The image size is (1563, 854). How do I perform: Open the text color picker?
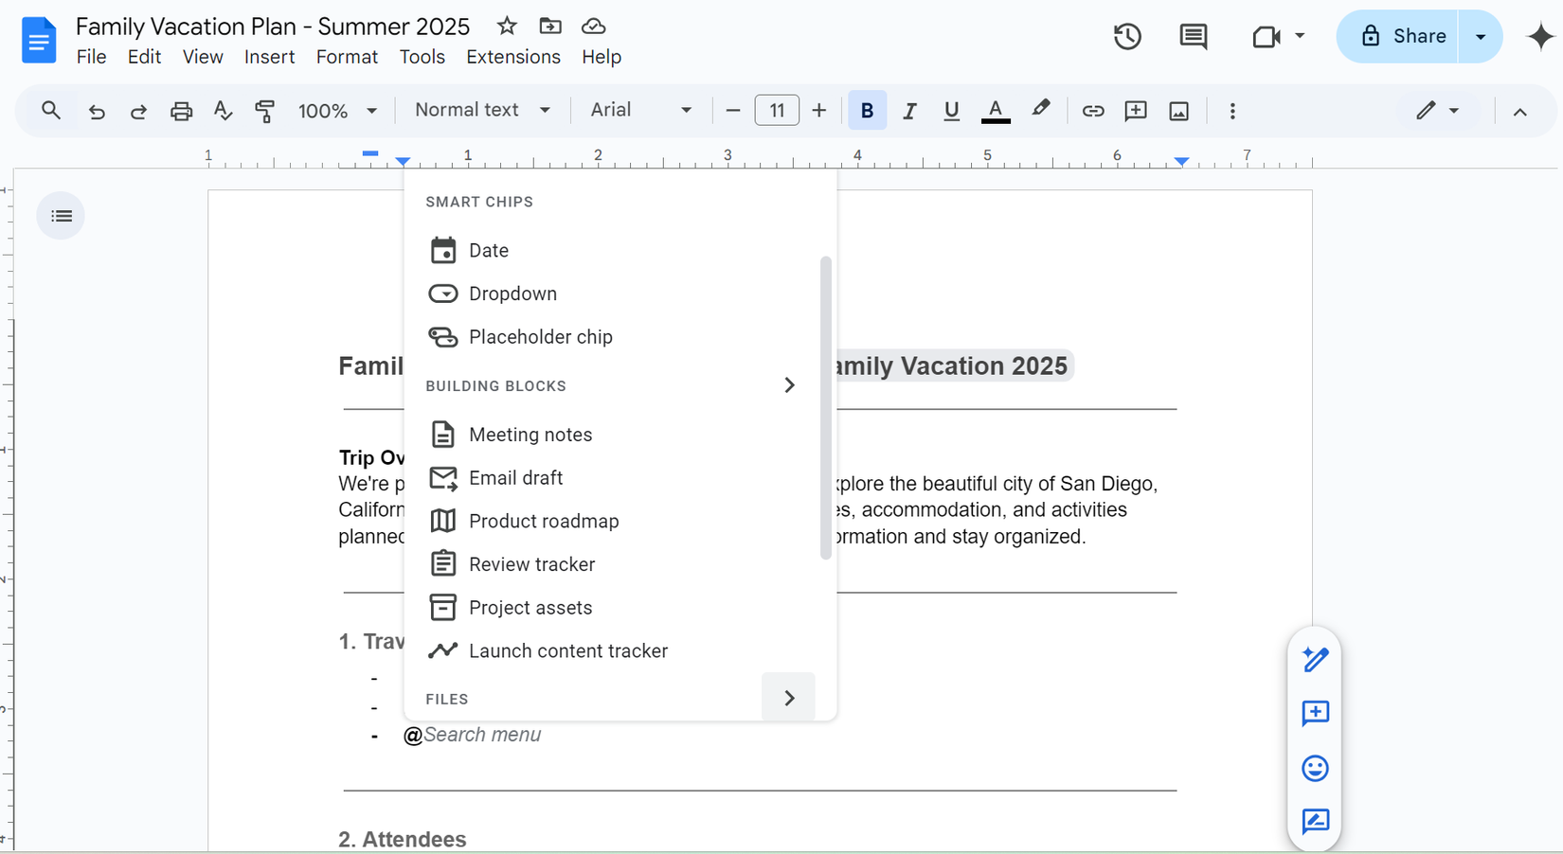[x=995, y=111]
